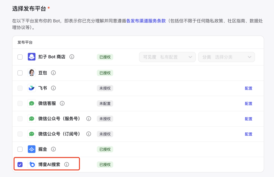Click 已授权 badge in 博查AI搜索 row
Viewport: 274px width, 177px height.
pos(105,165)
